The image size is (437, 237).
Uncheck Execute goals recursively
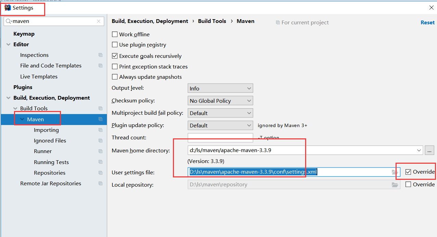115,56
